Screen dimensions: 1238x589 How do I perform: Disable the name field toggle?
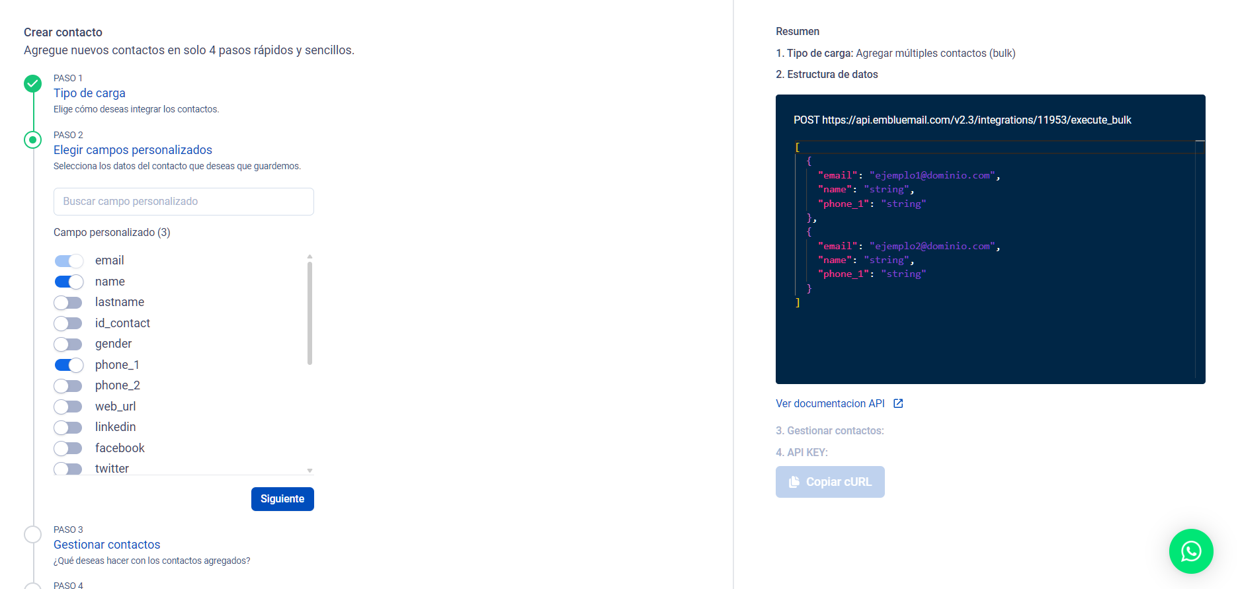point(69,282)
